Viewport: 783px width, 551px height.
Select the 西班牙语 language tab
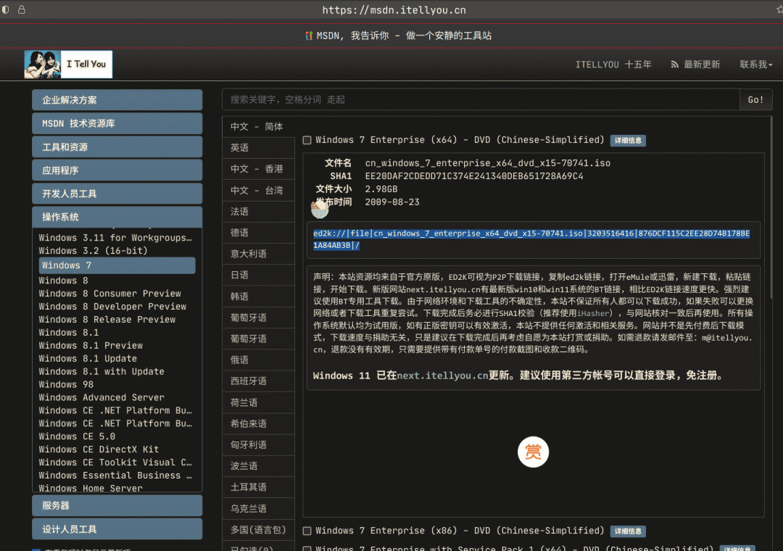click(258, 381)
